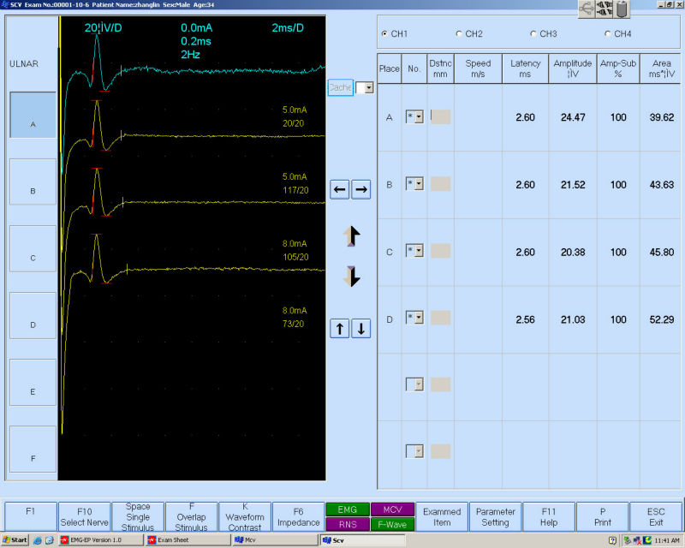Click ESC Exit button

(x=656, y=516)
